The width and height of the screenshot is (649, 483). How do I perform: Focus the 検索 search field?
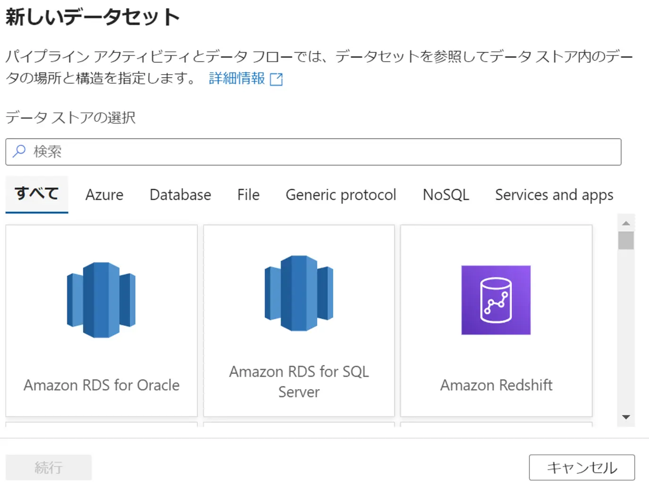click(x=313, y=152)
